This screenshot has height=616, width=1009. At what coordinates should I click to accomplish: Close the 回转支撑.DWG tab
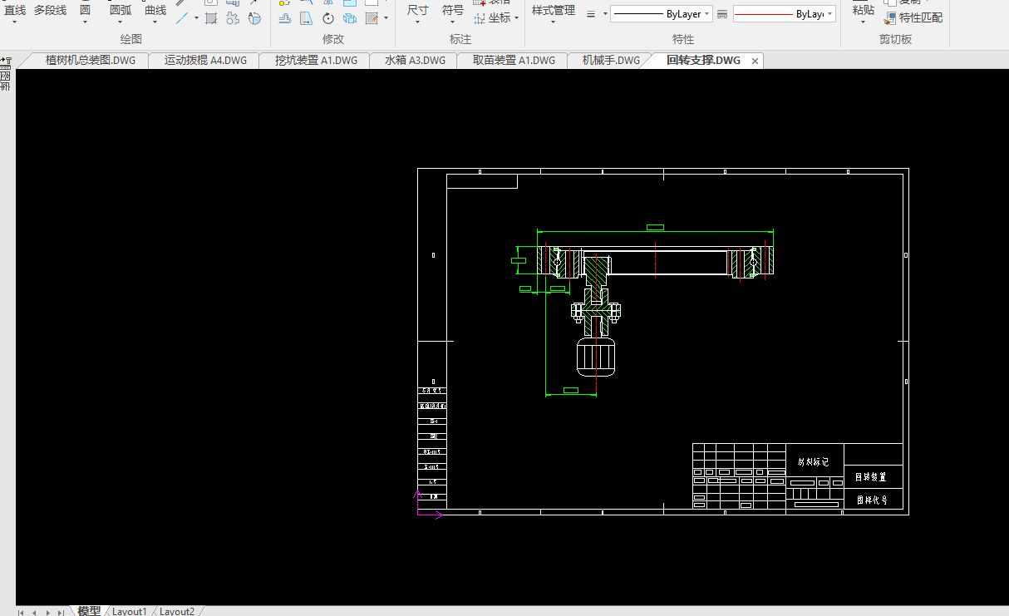755,61
